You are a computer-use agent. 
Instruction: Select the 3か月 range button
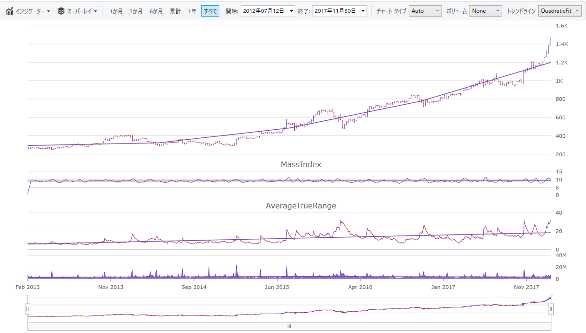point(136,10)
